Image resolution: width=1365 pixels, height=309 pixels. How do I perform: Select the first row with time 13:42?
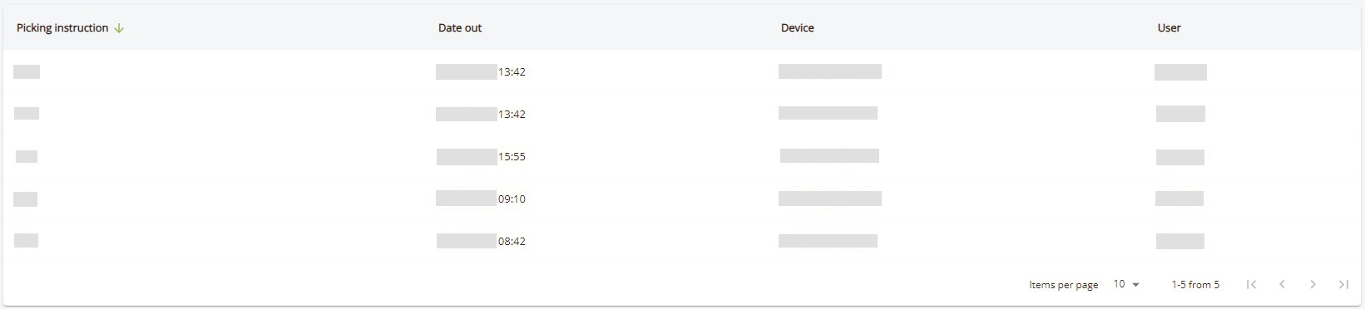[x=682, y=71]
